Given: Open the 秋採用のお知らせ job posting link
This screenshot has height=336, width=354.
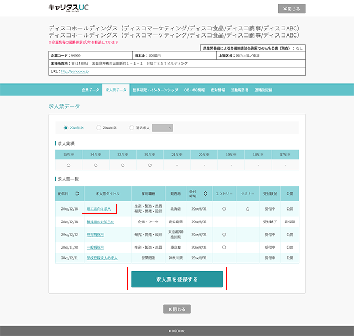Looking at the screenshot, I should pyautogui.click(x=101, y=222).
